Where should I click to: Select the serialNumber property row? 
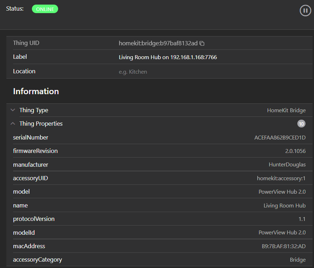click(30, 137)
